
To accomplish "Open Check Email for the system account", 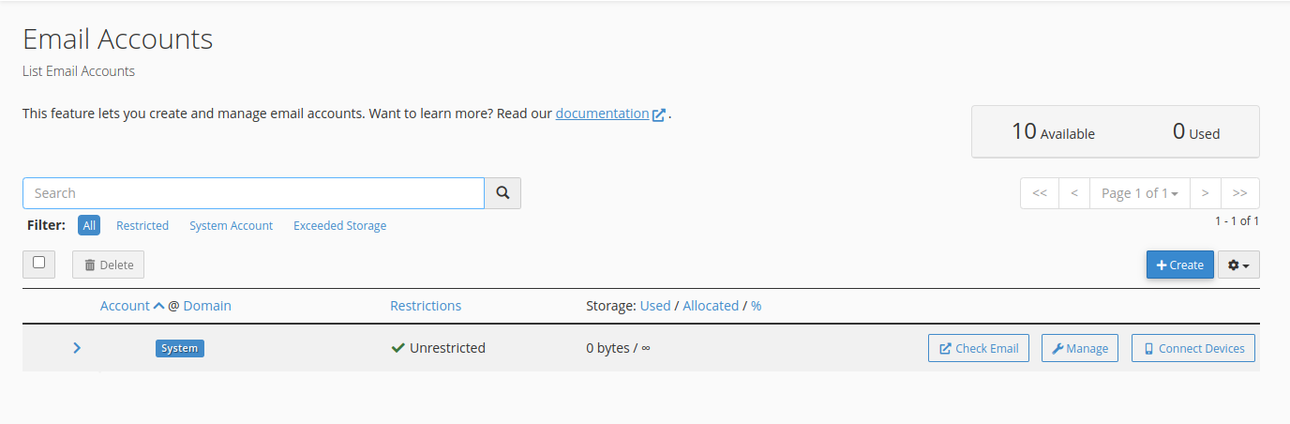I will [979, 349].
